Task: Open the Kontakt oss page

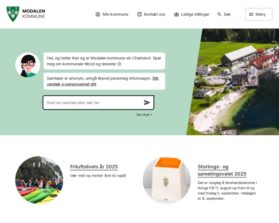Action: point(151,14)
